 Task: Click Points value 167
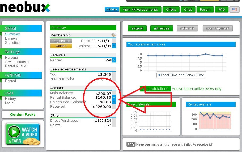tap(108, 125)
